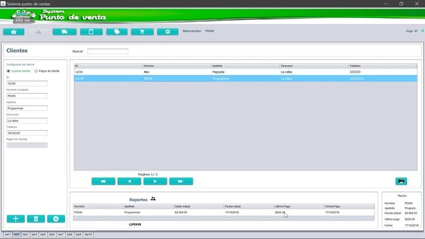Click the people icon beside Reportes
Screen dimensions: 425x239
coord(153,199)
